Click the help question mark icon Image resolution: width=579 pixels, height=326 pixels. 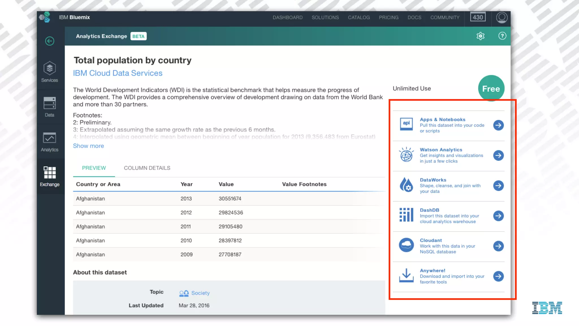[502, 36]
